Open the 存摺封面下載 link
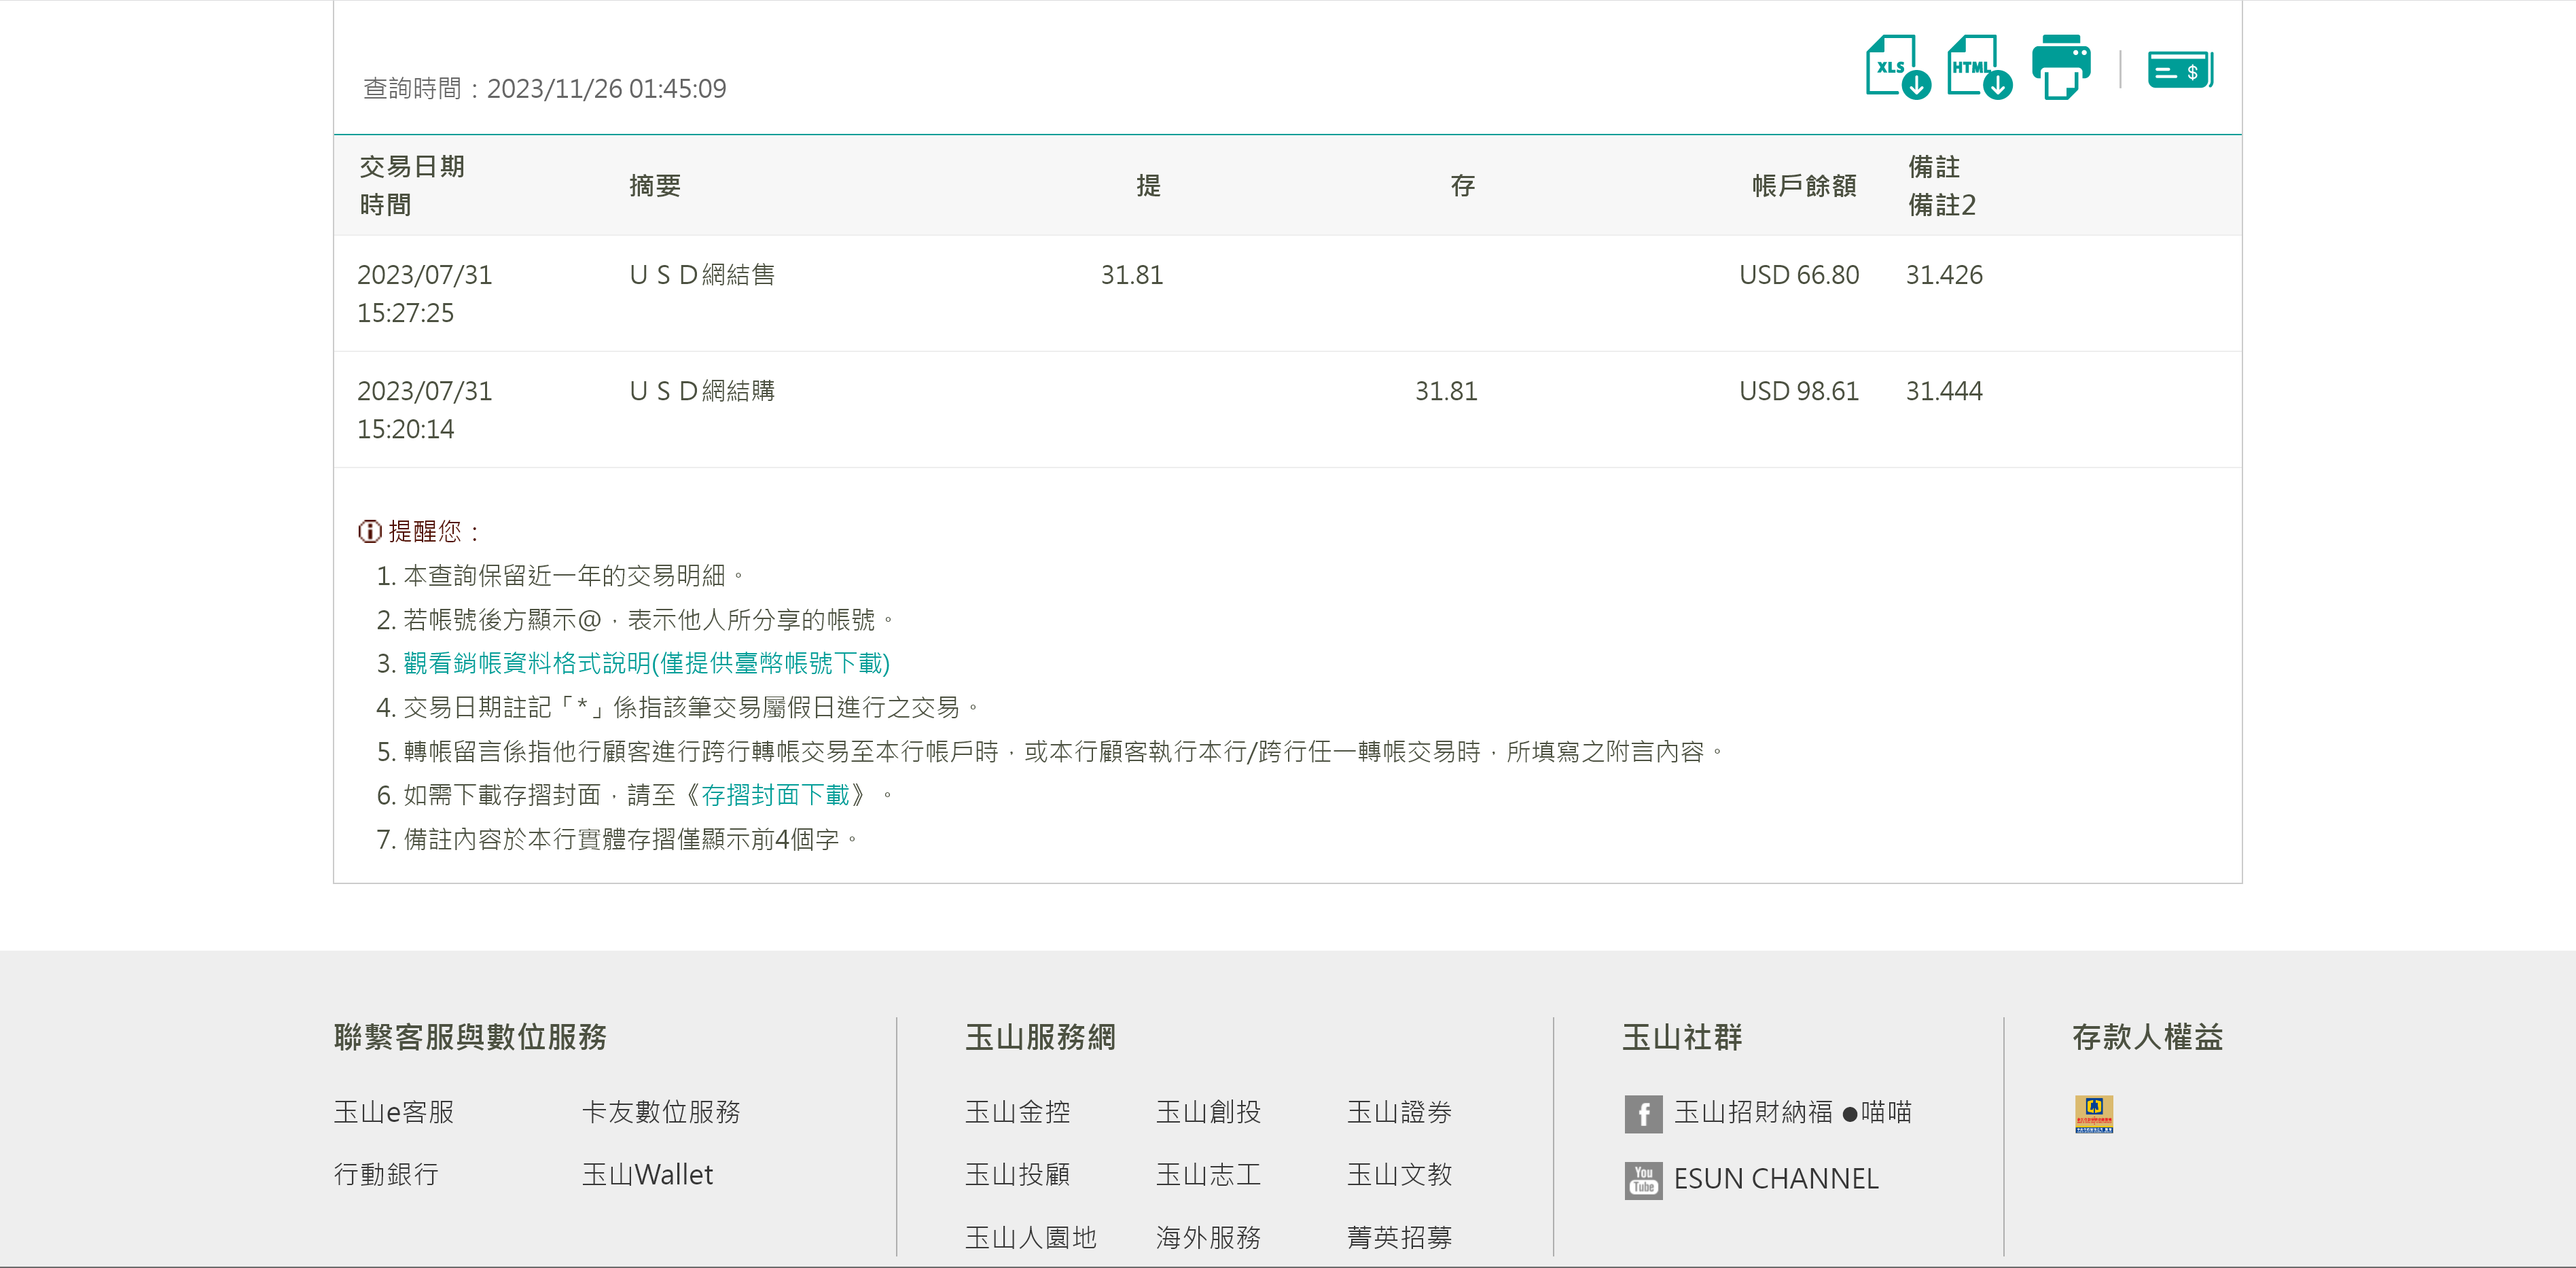This screenshot has width=2576, height=1268. pos(775,795)
